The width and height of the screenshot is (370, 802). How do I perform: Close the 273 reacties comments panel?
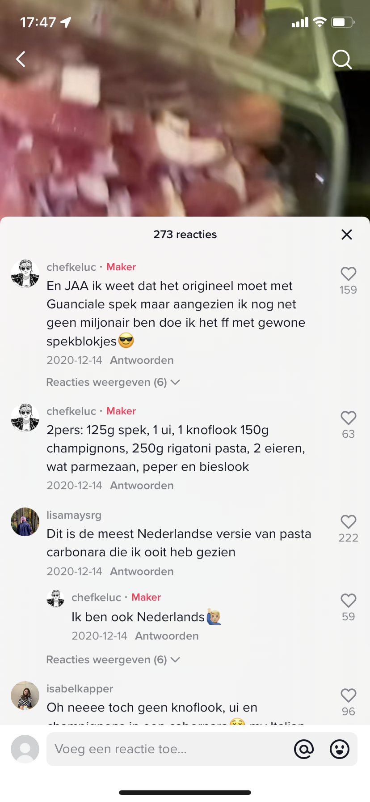coord(347,235)
